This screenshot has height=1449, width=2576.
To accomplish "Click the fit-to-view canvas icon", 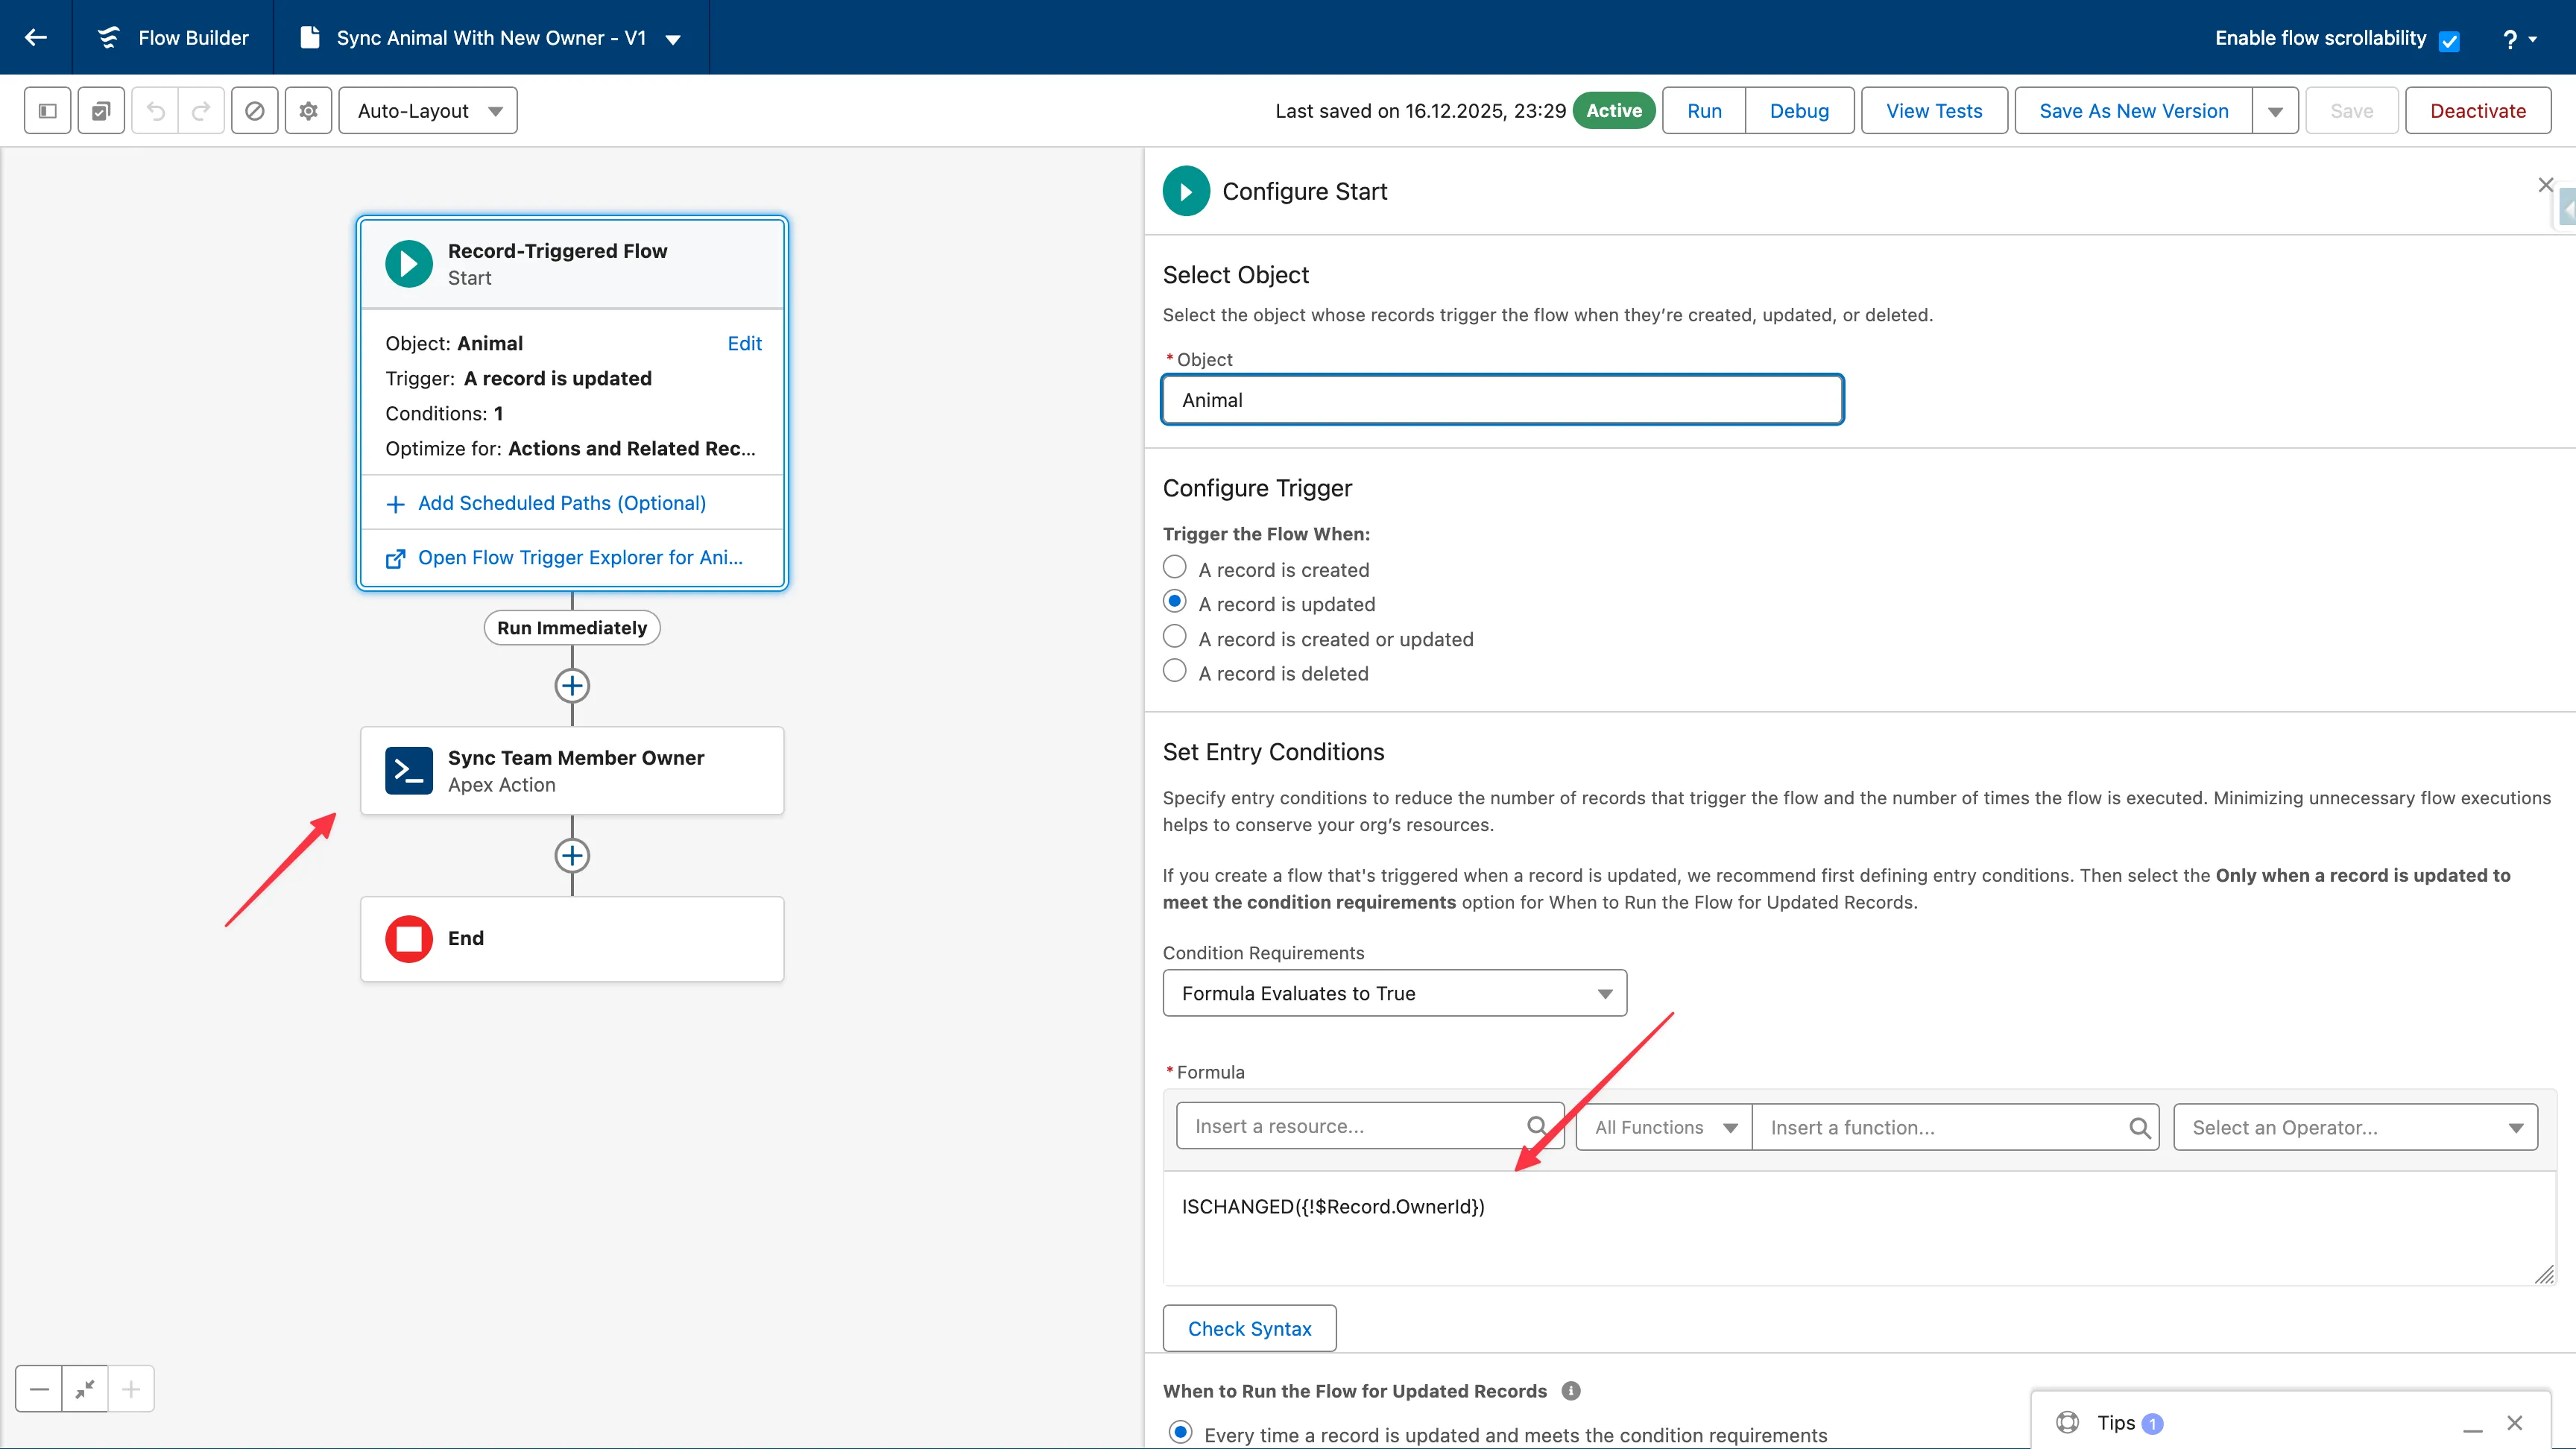I will (85, 1389).
